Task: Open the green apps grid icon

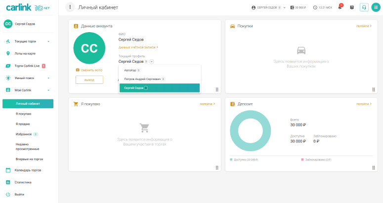Action: (375, 7)
